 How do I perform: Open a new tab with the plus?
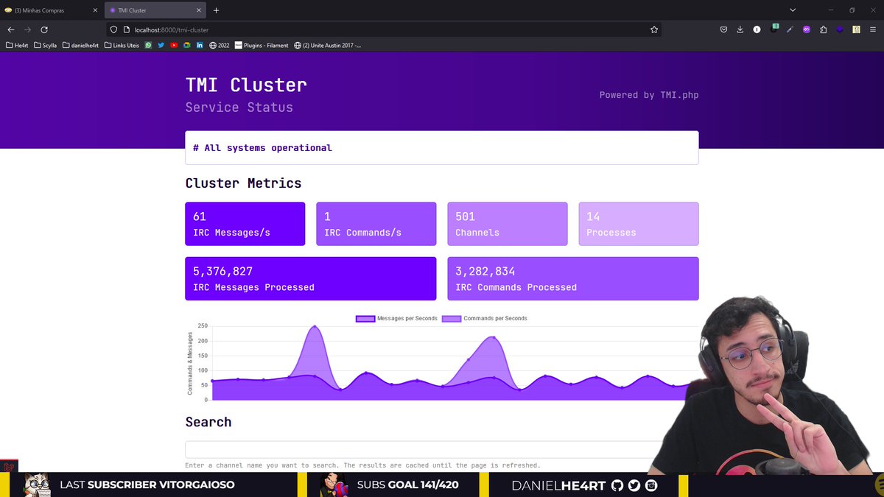(x=216, y=10)
